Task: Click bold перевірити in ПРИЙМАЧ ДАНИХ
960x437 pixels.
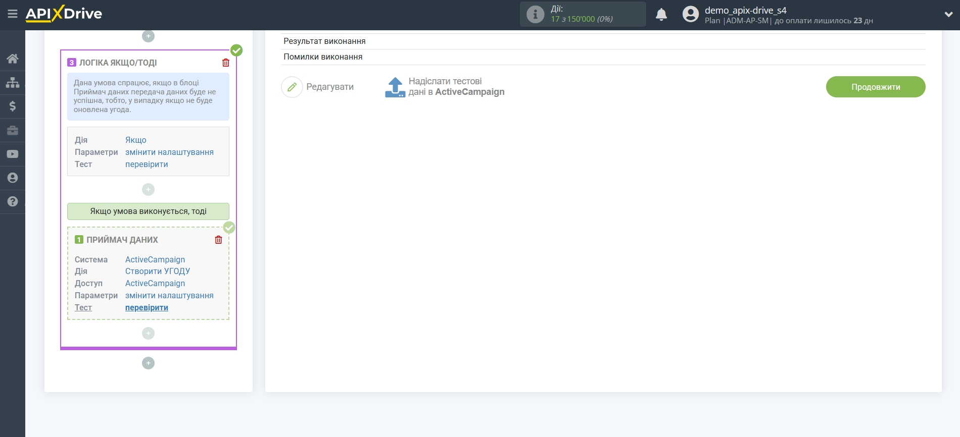Action: 147,307
